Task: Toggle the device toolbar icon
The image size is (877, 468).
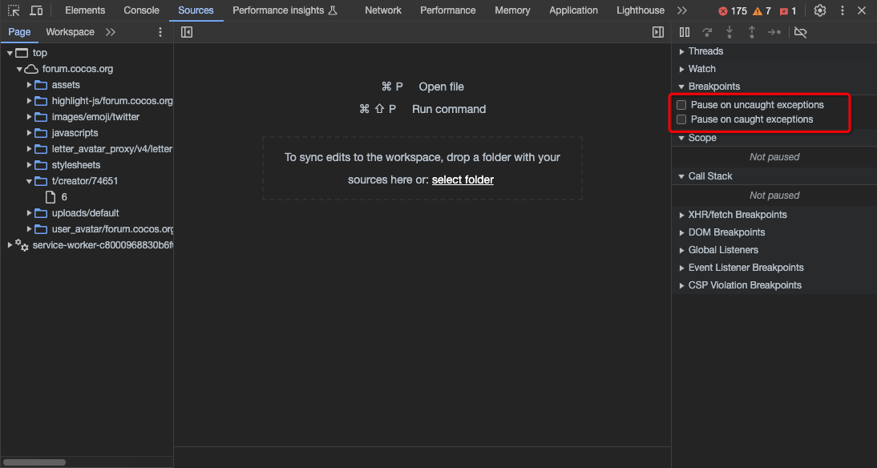Action: [x=36, y=10]
